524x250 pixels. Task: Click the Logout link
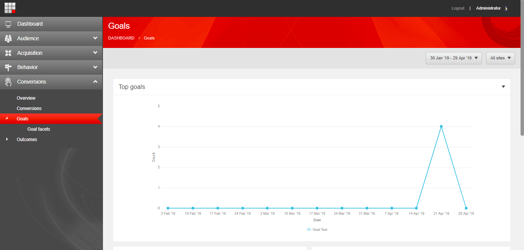pyautogui.click(x=458, y=8)
